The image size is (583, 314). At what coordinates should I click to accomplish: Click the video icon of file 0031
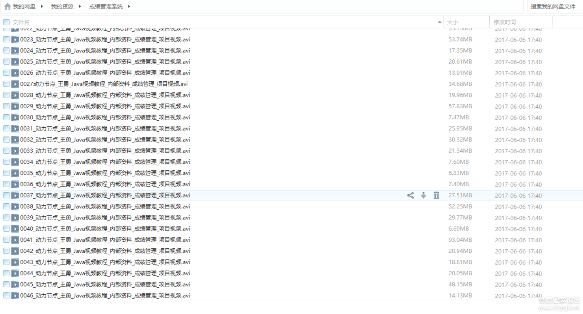[x=15, y=128]
